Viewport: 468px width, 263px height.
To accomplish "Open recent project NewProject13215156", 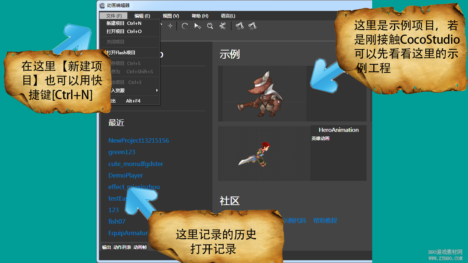I will (x=139, y=140).
